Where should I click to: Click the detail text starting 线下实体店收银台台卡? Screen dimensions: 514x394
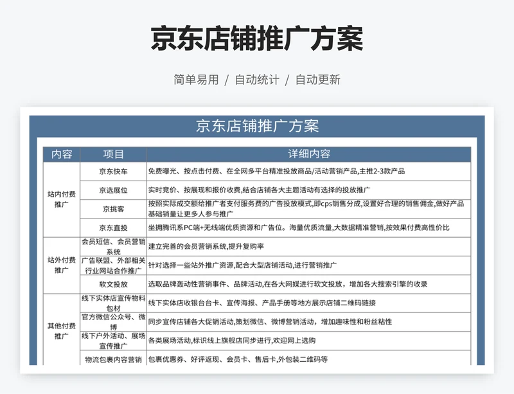(262, 303)
